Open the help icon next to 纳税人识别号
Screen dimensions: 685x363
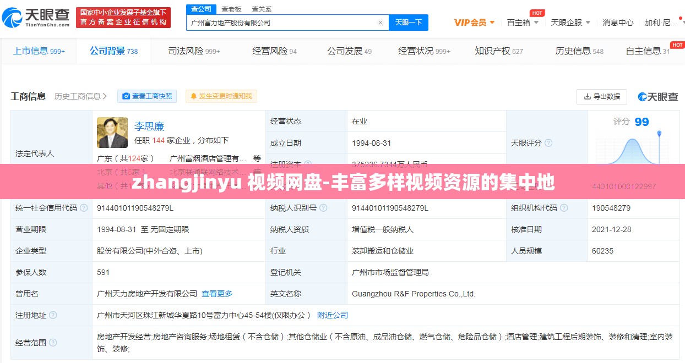click(x=323, y=208)
